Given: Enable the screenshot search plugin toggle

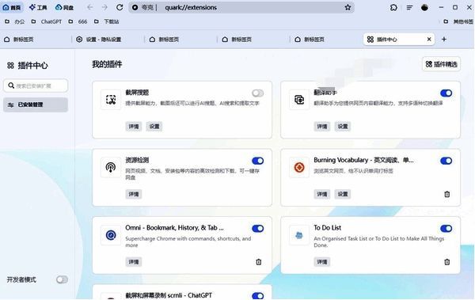Looking at the screenshot, I should pyautogui.click(x=257, y=93).
